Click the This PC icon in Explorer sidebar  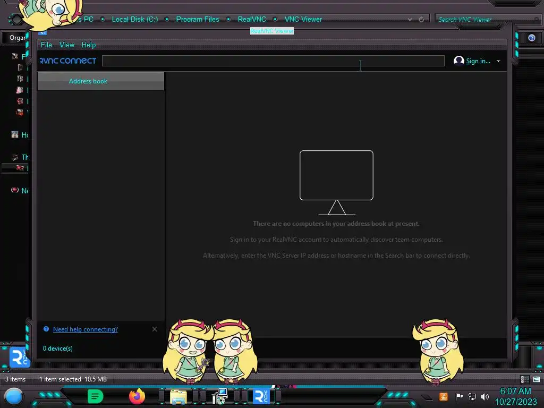tap(15, 157)
